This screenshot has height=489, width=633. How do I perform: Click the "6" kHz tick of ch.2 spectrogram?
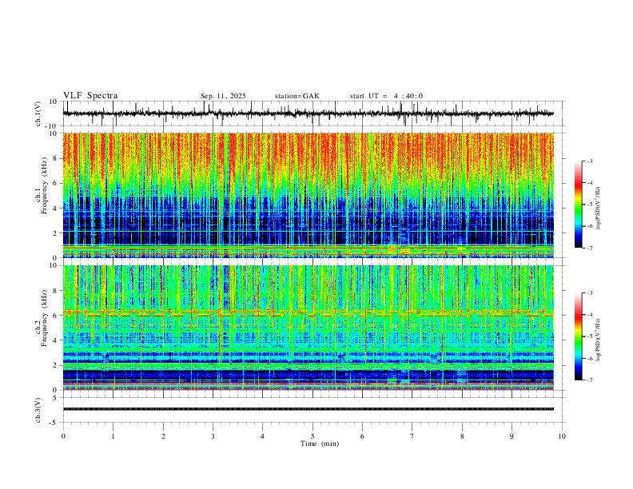(x=54, y=315)
